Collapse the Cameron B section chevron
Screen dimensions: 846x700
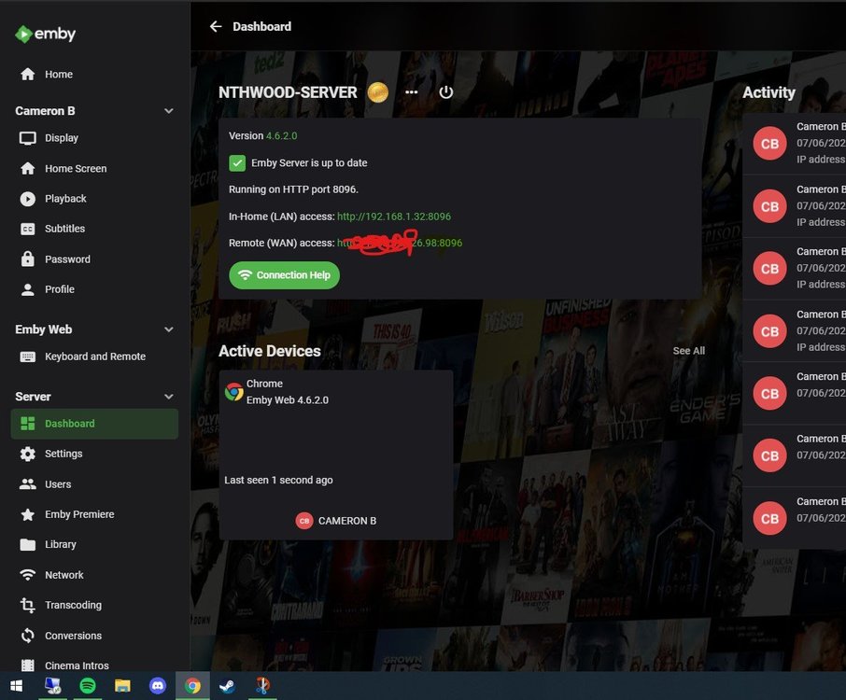click(168, 110)
